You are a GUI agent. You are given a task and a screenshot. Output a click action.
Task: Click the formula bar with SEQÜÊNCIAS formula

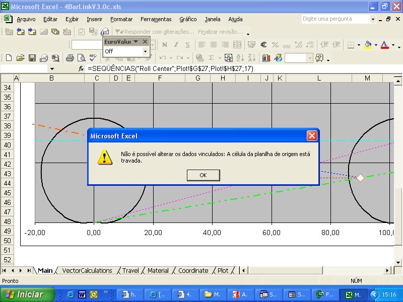pos(244,68)
